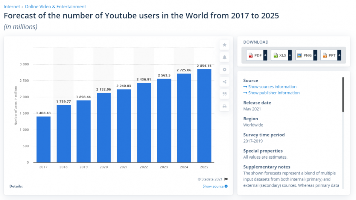Image resolution: width=356 pixels, height=200 pixels.
Task: Click the 2 240.03 data label
Action: (x=124, y=86)
